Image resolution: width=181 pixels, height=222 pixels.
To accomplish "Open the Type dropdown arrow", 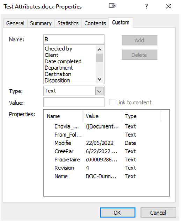I will [100, 91].
